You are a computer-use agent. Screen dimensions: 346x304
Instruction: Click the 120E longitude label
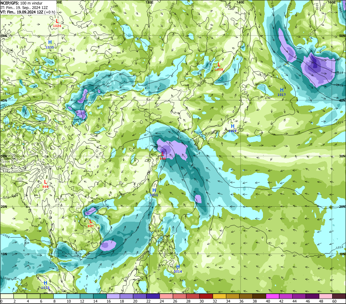[x=149, y=2]
